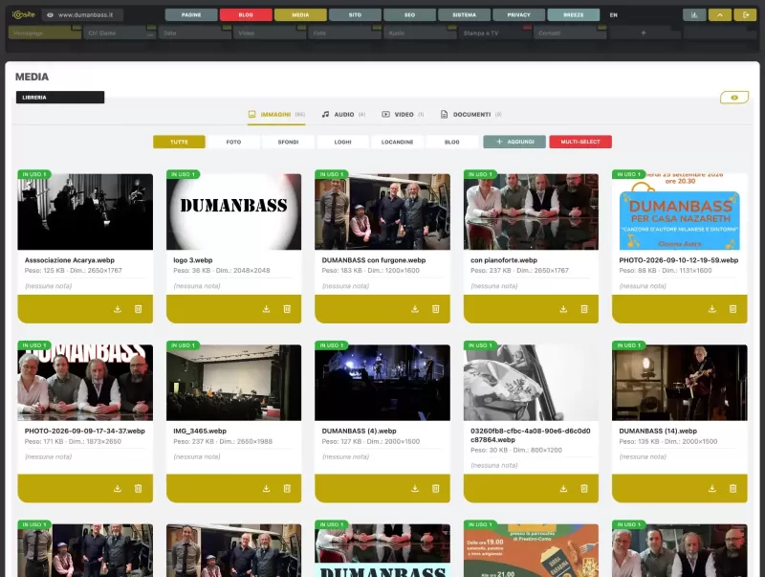The image size is (765, 577).
Task: Delete the 03260fb8-cfbc image file
Action: click(584, 489)
